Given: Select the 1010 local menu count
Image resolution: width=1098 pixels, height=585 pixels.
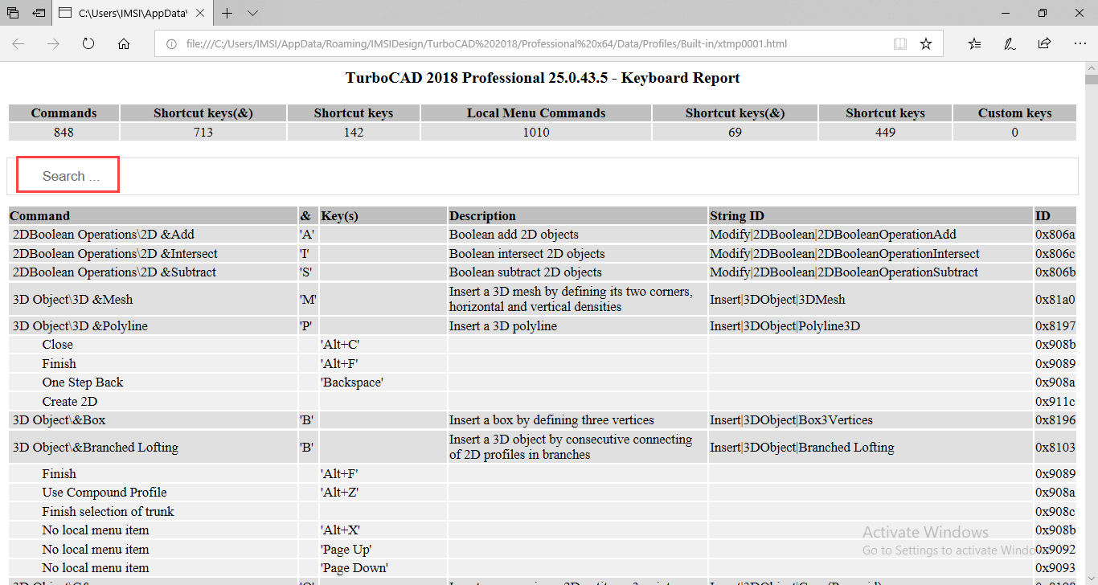Looking at the screenshot, I should click(x=536, y=133).
